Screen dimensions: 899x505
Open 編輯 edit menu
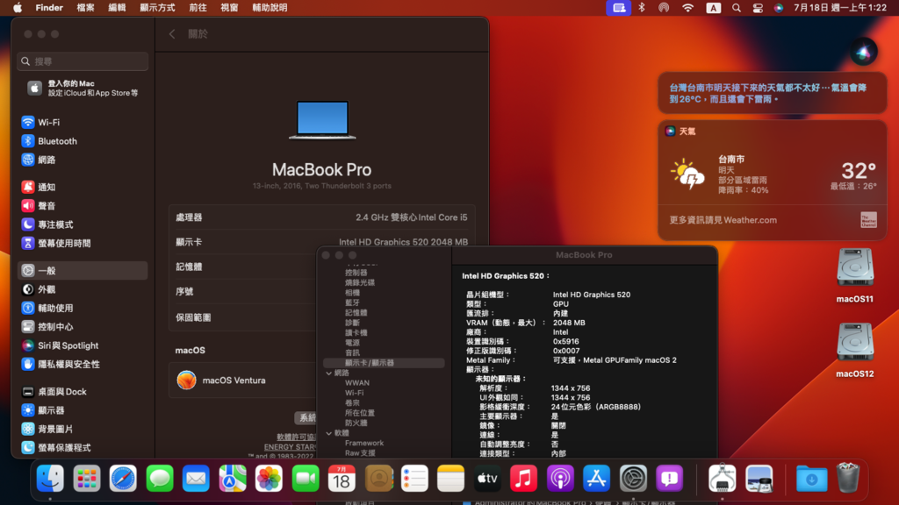pos(117,7)
